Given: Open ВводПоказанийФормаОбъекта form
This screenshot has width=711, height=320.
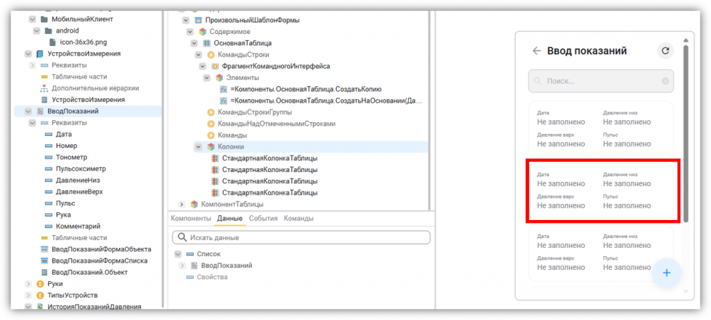Looking at the screenshot, I should [101, 249].
